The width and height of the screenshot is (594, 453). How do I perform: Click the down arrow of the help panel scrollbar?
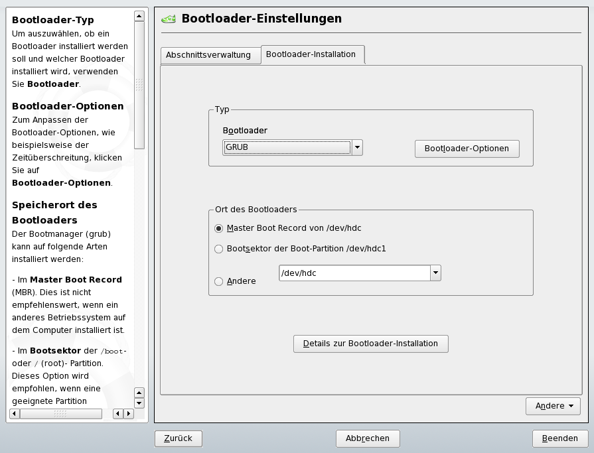[x=139, y=403]
